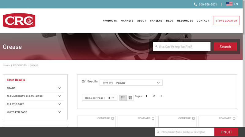The image size is (245, 137).
Task: Click the Store Locator button
Action: click(x=226, y=21)
